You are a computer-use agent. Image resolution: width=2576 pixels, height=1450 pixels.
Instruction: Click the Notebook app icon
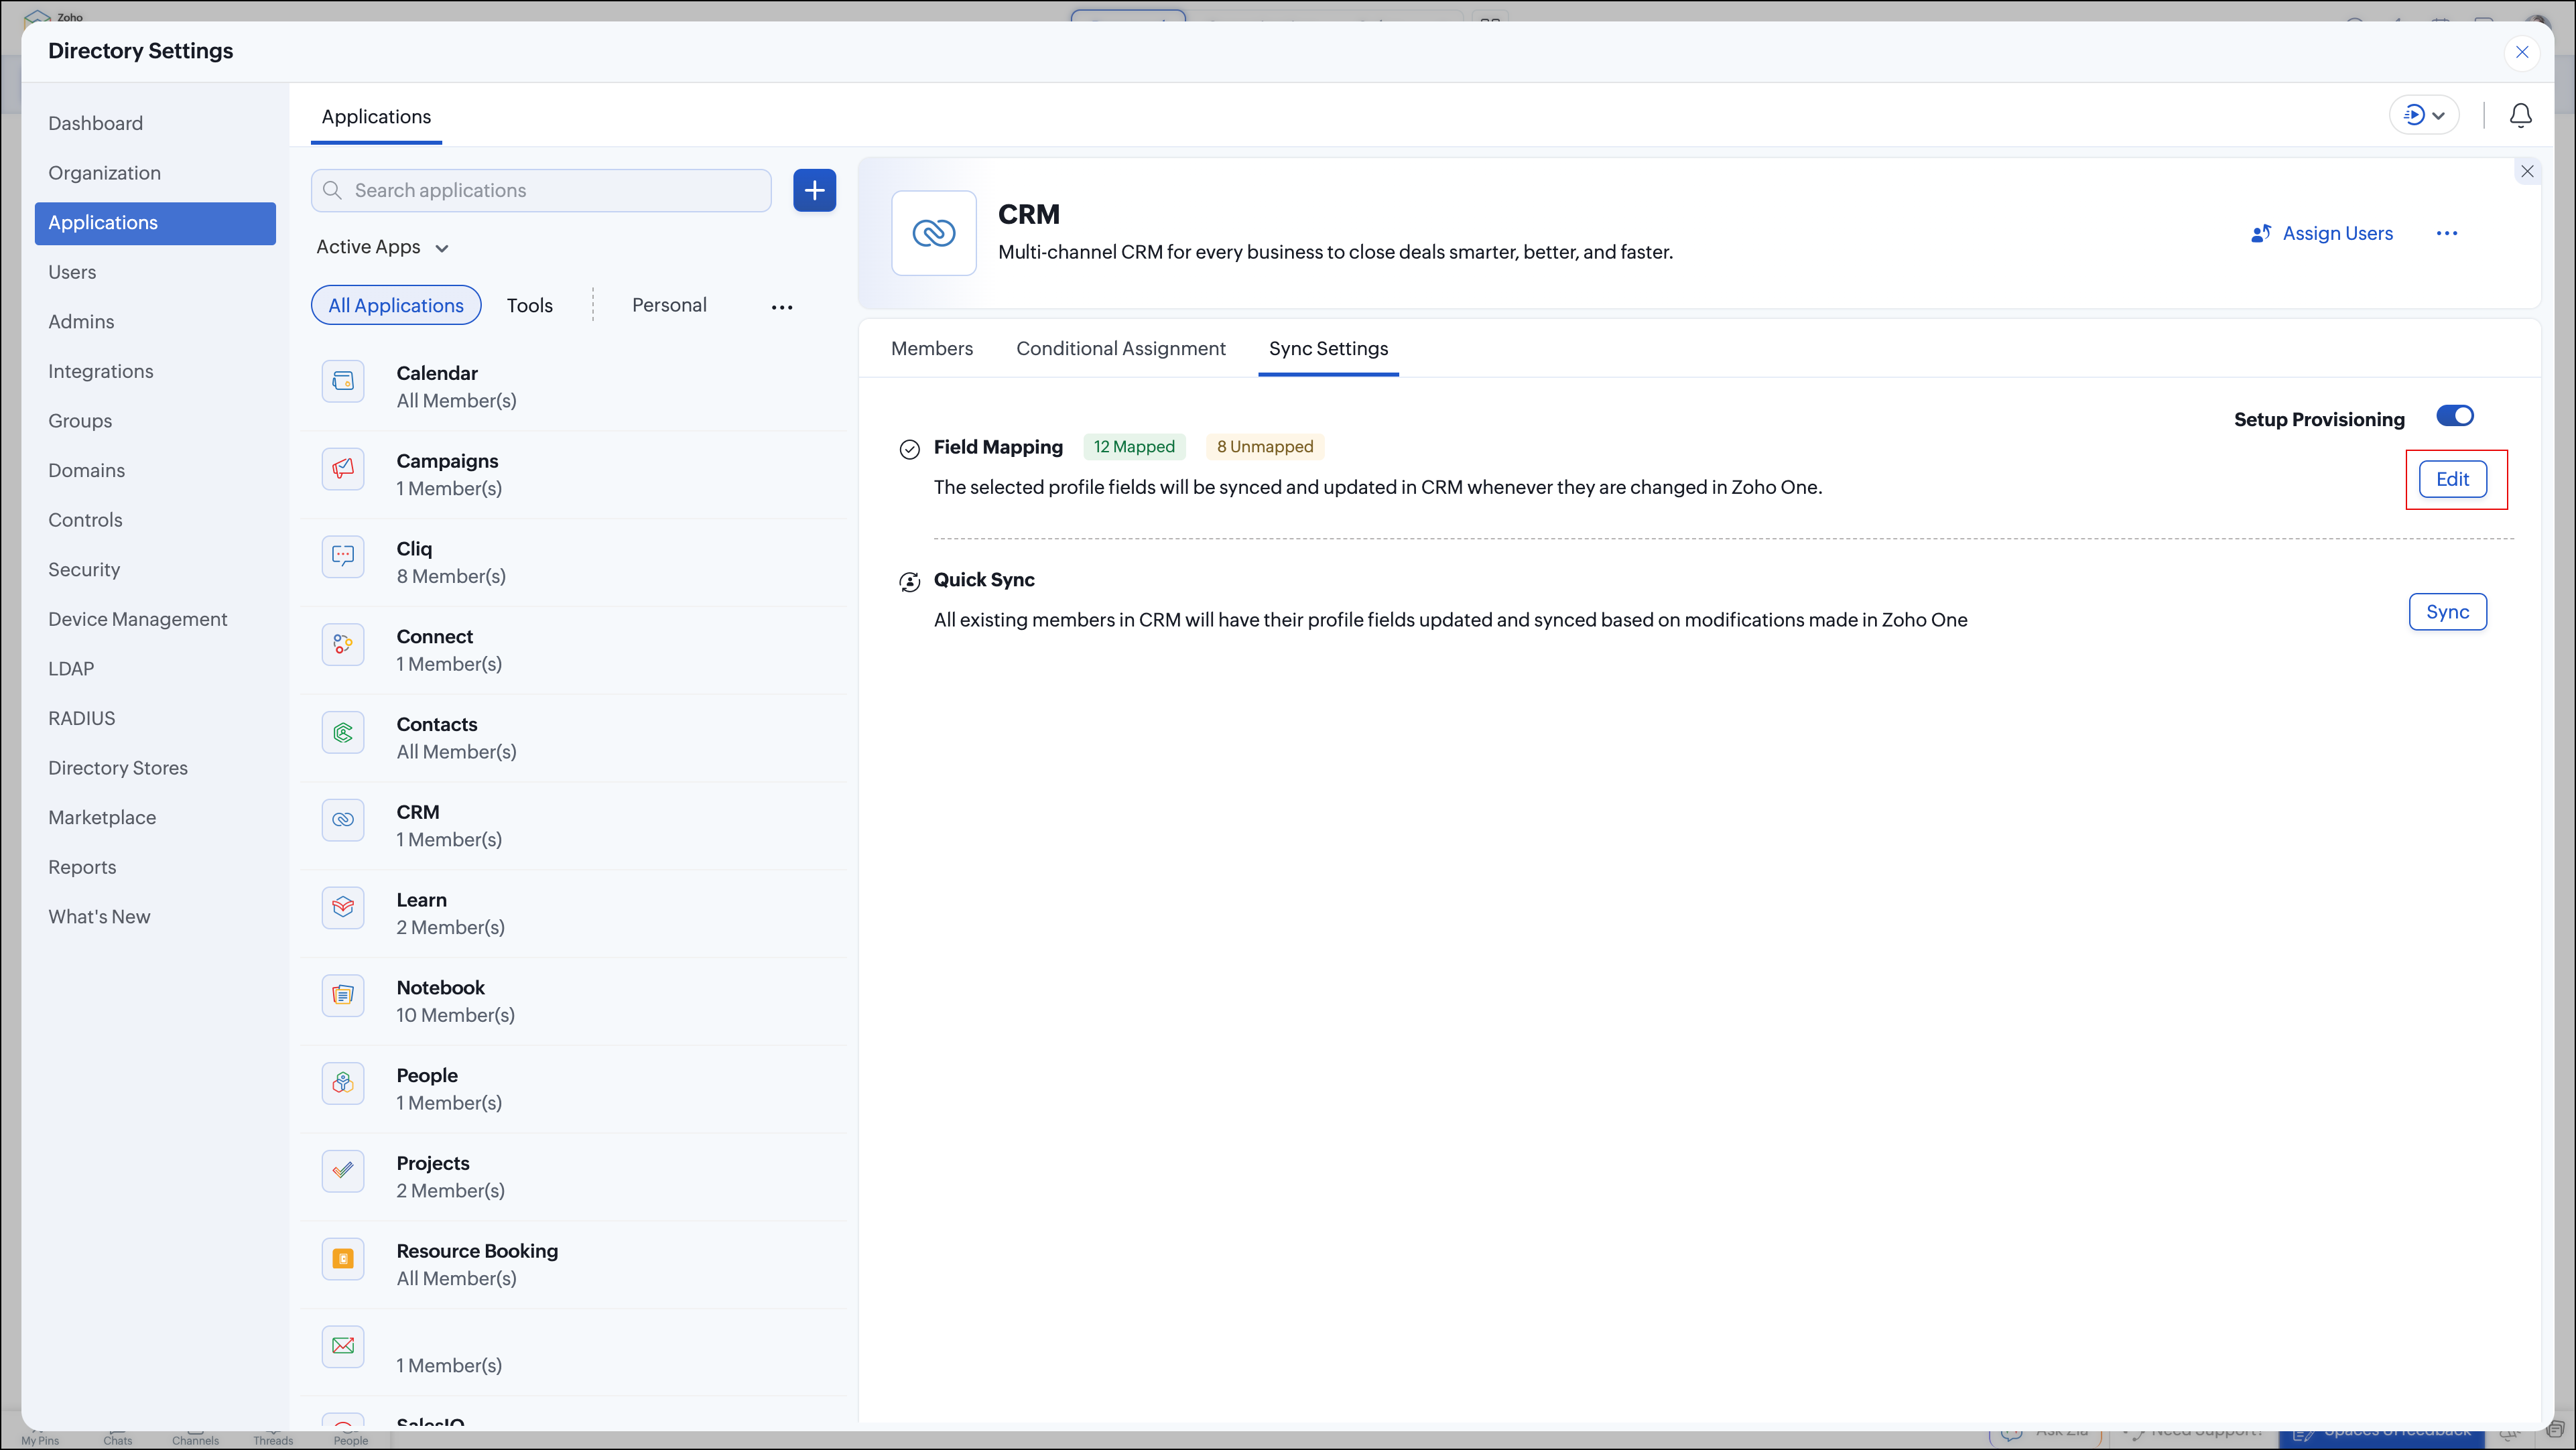pos(343,995)
